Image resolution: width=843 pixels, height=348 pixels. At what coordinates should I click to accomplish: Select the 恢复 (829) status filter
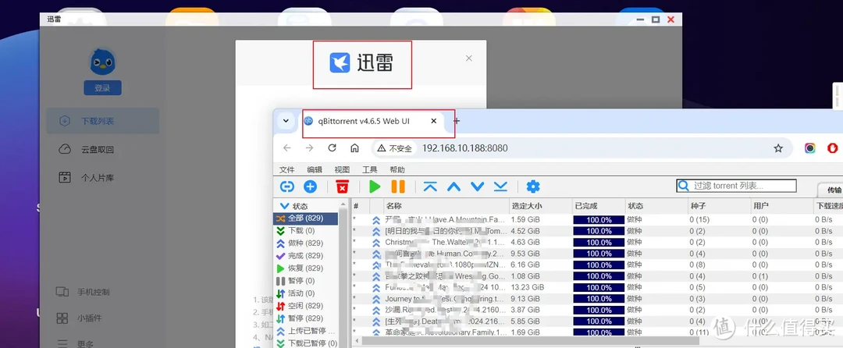point(306,268)
